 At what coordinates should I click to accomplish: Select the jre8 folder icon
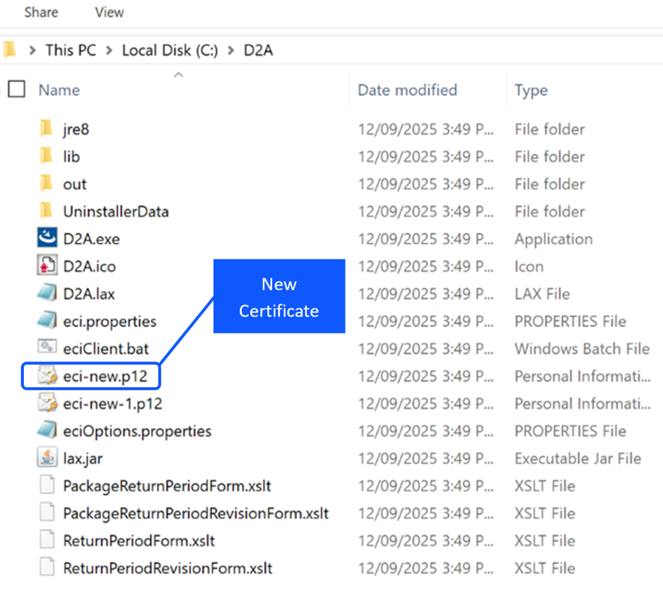(46, 129)
